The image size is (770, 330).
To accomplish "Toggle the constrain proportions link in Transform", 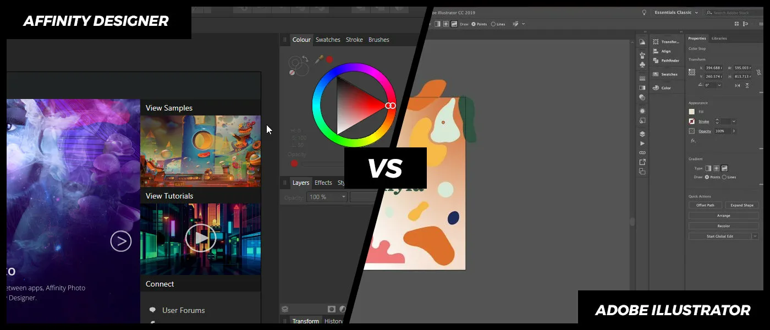I will 758,72.
